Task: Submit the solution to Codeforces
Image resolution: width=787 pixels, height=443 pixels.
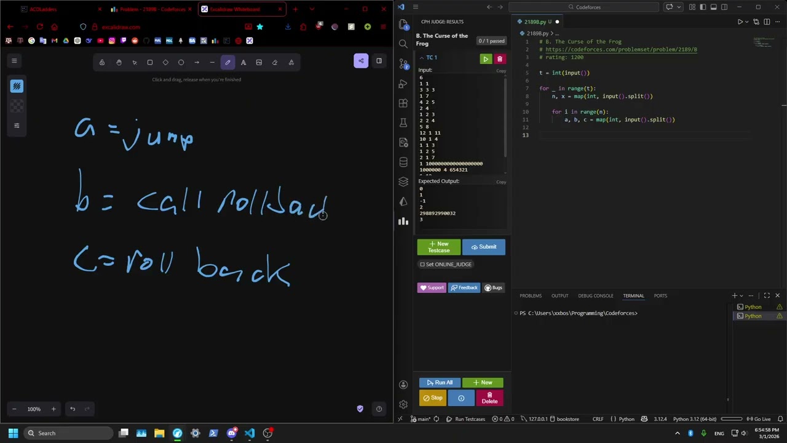Action: coord(484,247)
